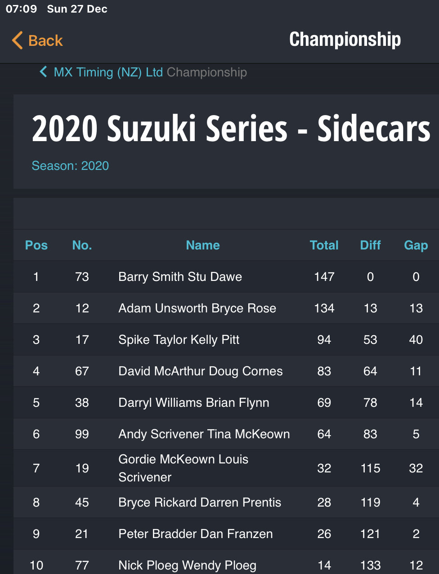Select the Gap column header

coord(416,245)
